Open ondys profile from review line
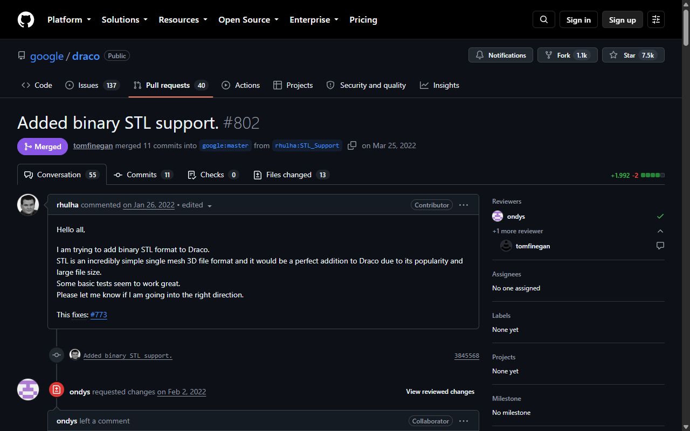 click(80, 392)
